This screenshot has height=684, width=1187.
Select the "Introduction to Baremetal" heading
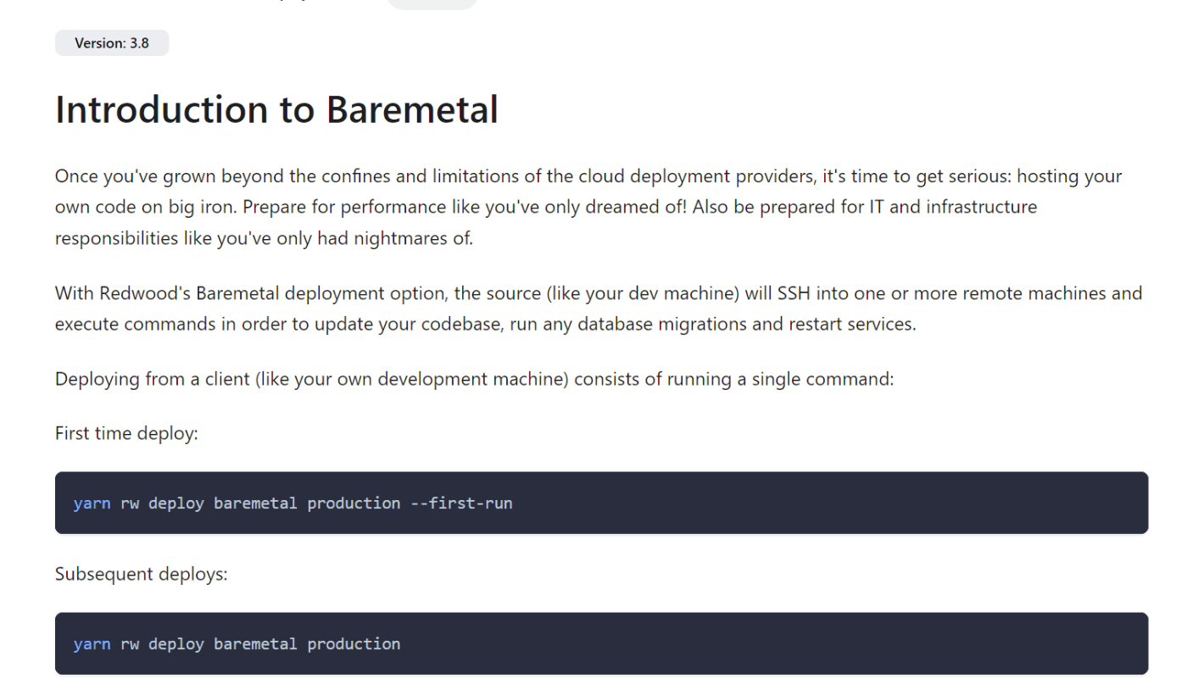[276, 109]
